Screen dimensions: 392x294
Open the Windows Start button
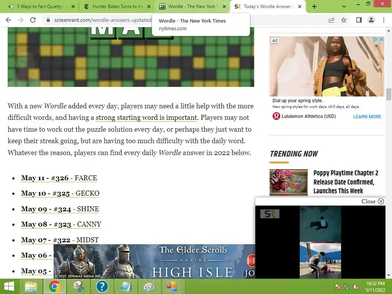click(9, 286)
